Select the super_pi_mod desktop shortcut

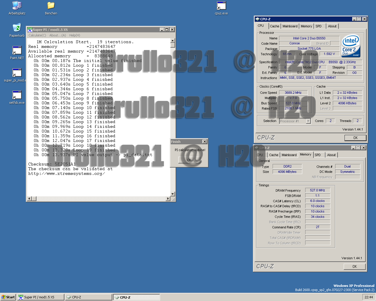pyautogui.click(x=15, y=75)
